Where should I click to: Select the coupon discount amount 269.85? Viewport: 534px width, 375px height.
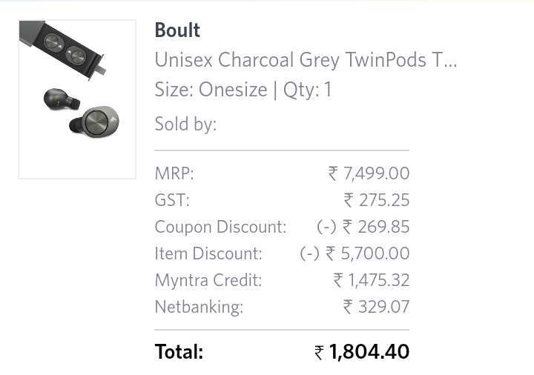pyautogui.click(x=384, y=227)
